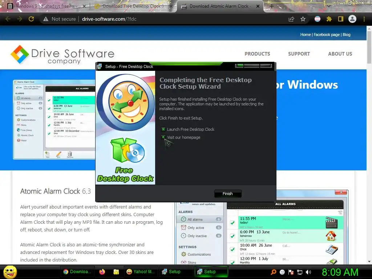Click the round white tray icon
372x279 pixels.
[282, 272]
